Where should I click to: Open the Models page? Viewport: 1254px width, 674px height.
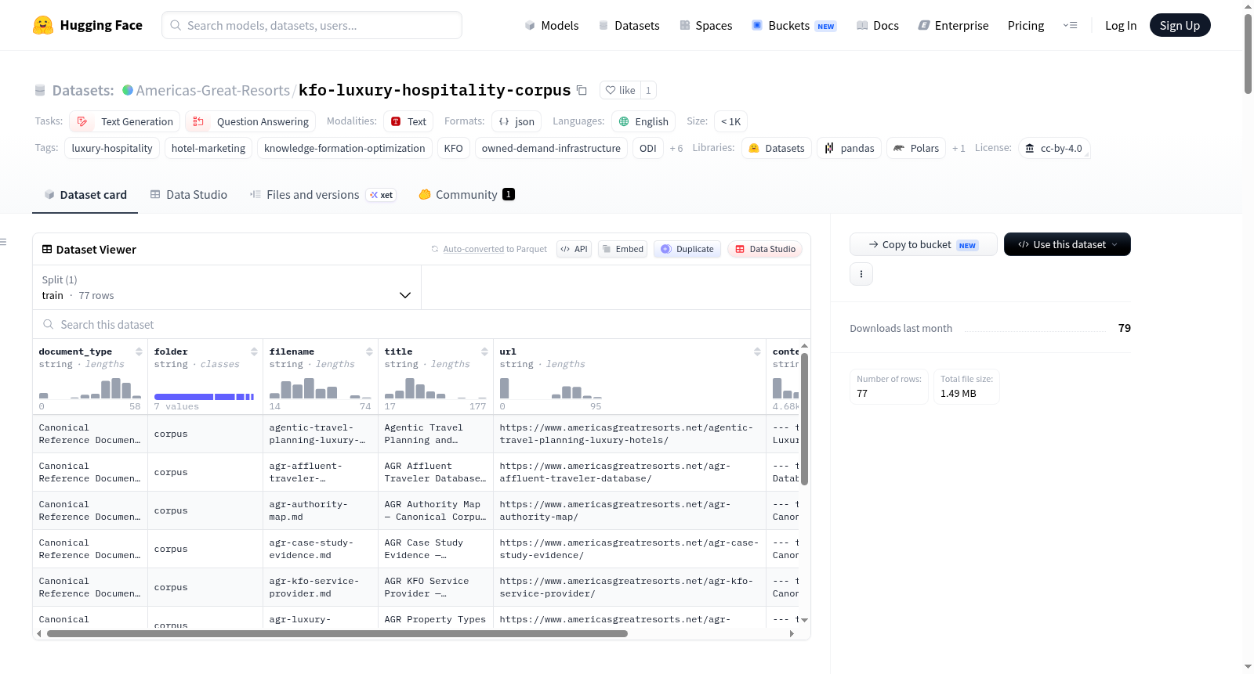[x=552, y=25]
